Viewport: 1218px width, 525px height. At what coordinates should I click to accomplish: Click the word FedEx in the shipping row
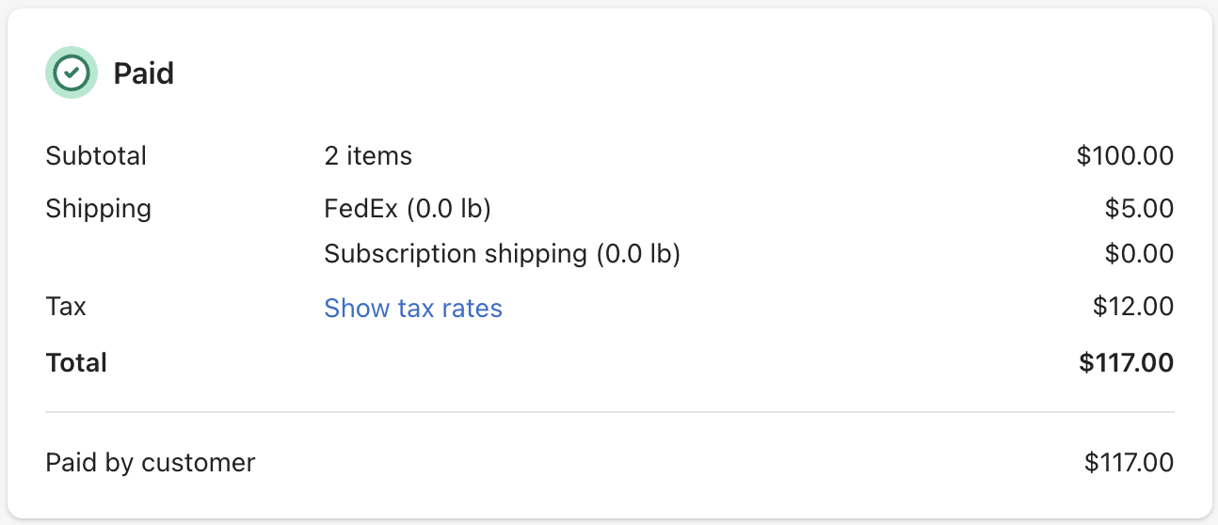coord(362,208)
